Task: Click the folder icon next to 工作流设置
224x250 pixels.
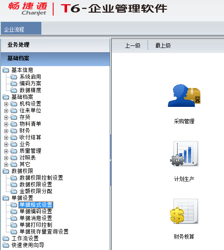Action: point(6,239)
